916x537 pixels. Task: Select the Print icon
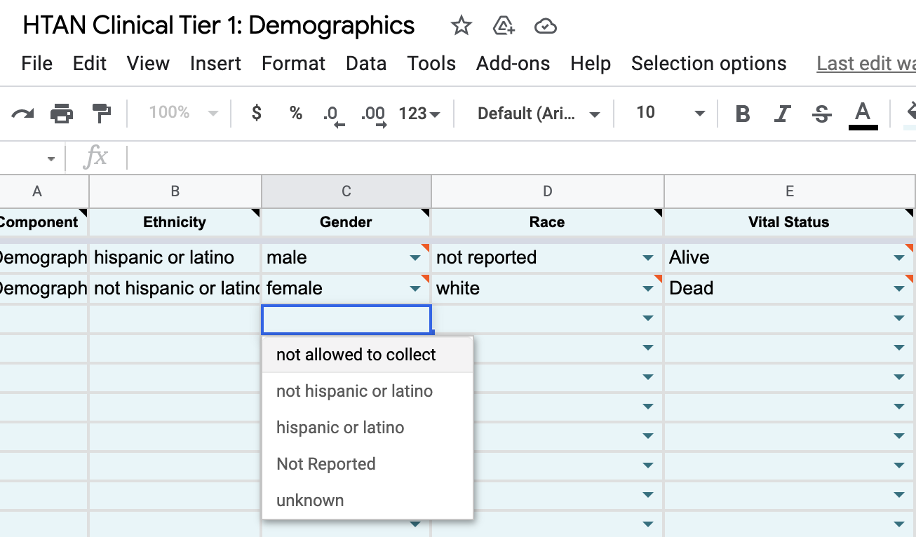coord(62,112)
